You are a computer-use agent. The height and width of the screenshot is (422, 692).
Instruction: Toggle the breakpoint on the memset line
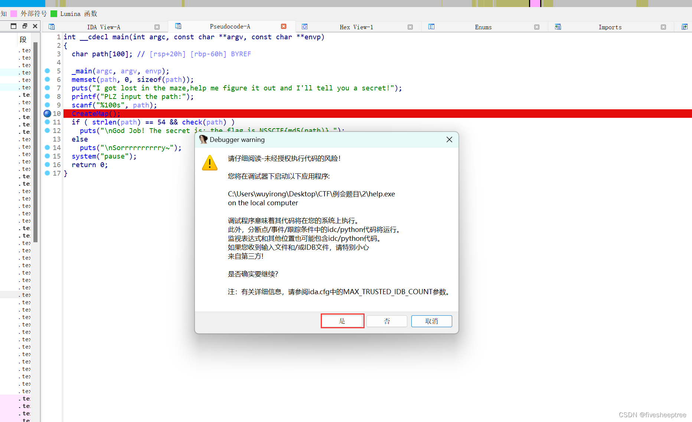(x=47, y=79)
